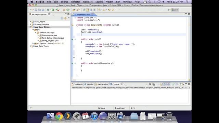The image size is (219, 123).
Task: Open the Run button's dropdown arrow
Action: (55, 10)
